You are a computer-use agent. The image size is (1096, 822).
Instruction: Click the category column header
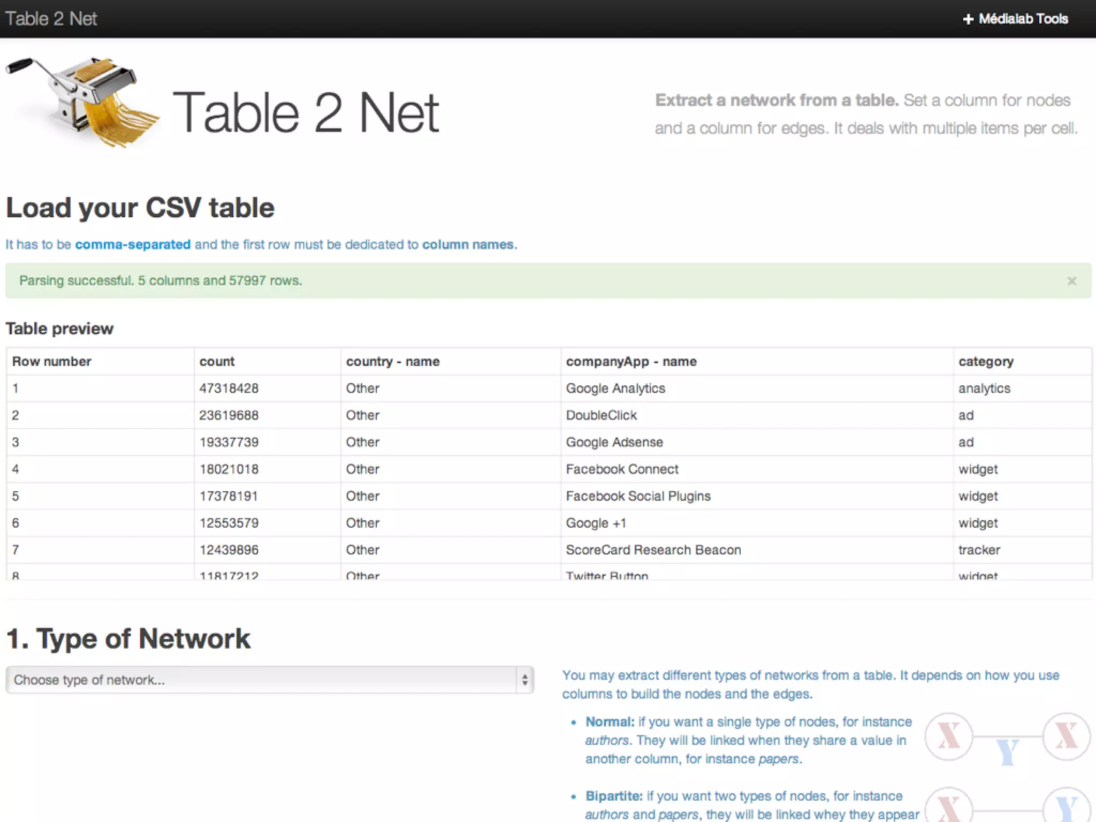pyautogui.click(x=986, y=362)
